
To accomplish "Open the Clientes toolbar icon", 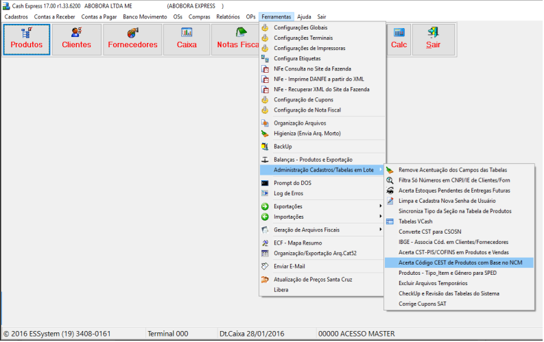I will coord(77,39).
